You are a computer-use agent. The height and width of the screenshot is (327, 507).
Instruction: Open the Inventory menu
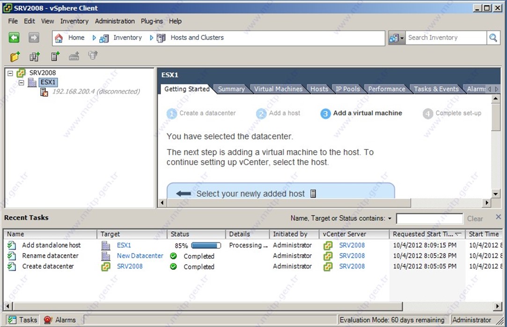click(x=74, y=21)
